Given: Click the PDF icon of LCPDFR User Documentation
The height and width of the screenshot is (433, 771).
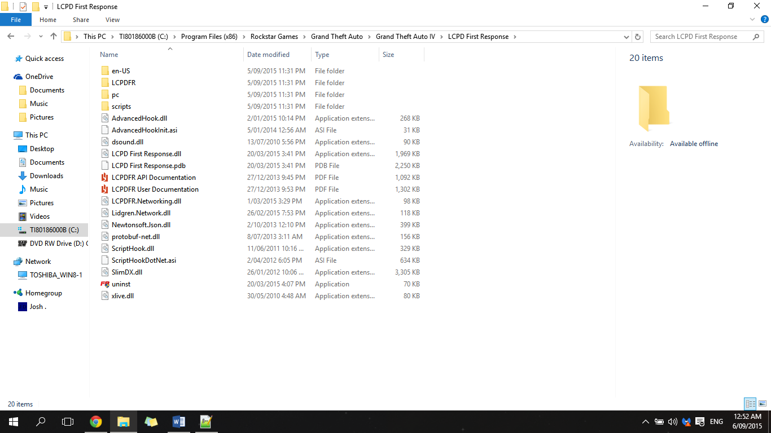Looking at the screenshot, I should click(104, 189).
